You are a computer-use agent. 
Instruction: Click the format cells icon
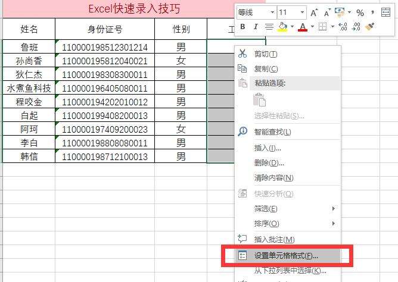tap(242, 255)
